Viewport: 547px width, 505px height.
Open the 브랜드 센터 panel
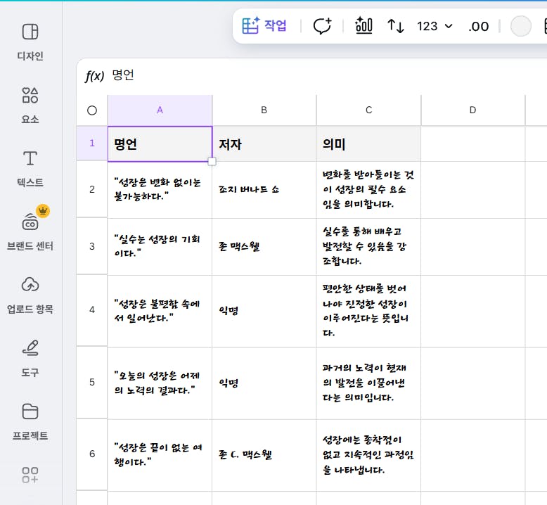[x=30, y=231]
